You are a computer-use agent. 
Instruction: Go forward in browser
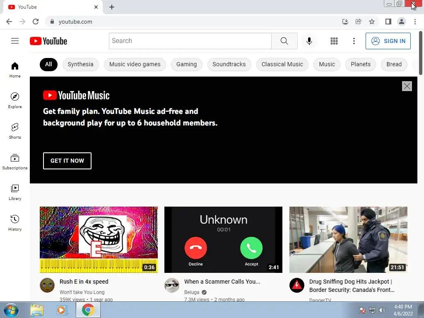click(22, 22)
